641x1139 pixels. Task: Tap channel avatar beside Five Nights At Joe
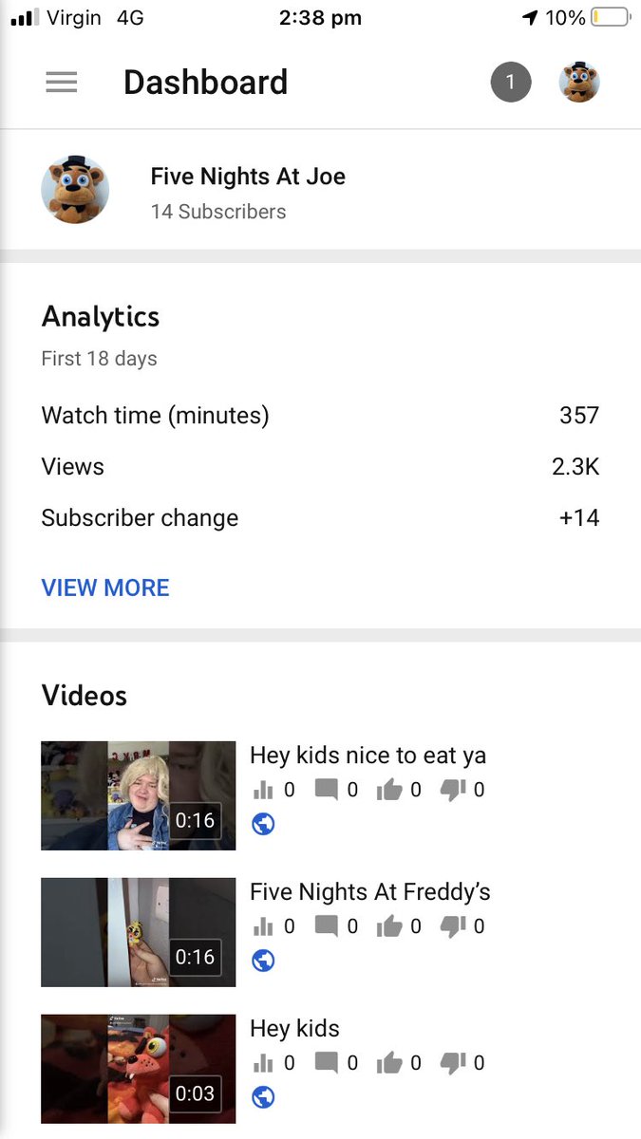[x=75, y=190]
